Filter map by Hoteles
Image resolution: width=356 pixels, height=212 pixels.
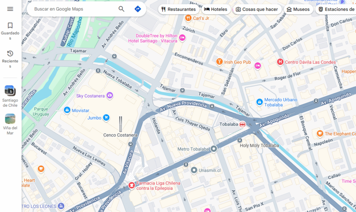click(216, 9)
